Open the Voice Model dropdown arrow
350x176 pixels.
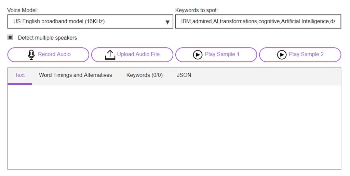coord(167,22)
